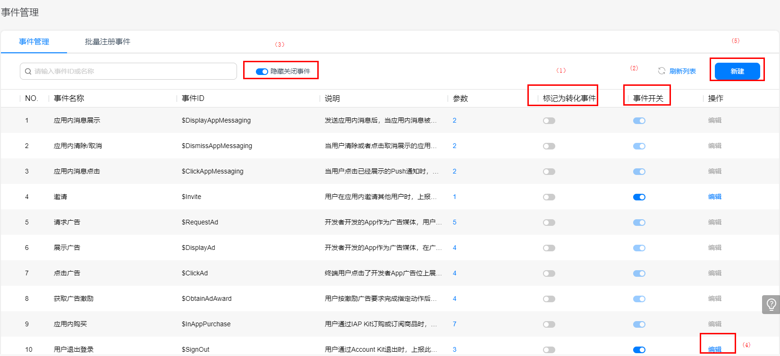Open parameter count 2 for $DismissAppMessaging
780x356 pixels.
tap(455, 146)
